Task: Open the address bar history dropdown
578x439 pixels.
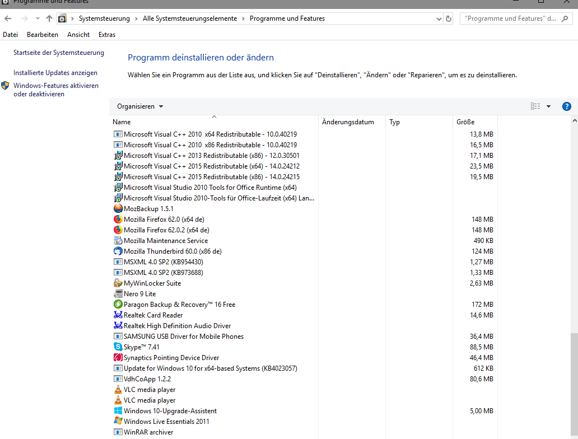Action: pyautogui.click(x=439, y=19)
